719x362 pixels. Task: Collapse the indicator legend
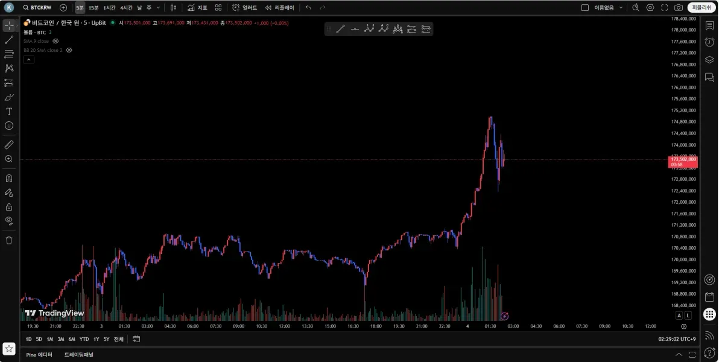click(28, 60)
